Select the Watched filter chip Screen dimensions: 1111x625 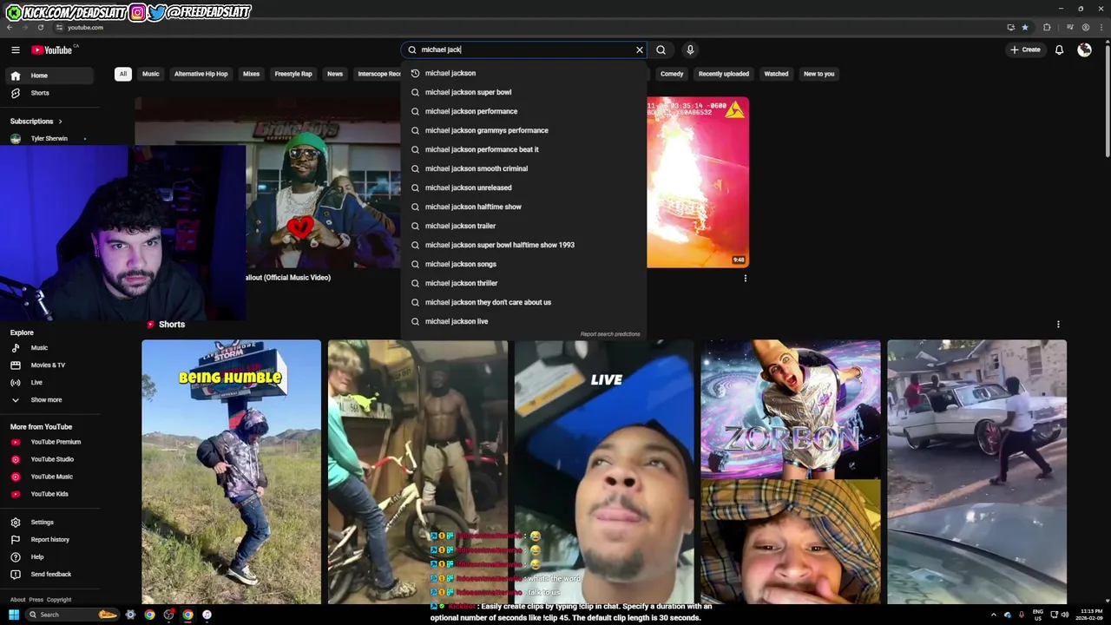[x=776, y=74]
